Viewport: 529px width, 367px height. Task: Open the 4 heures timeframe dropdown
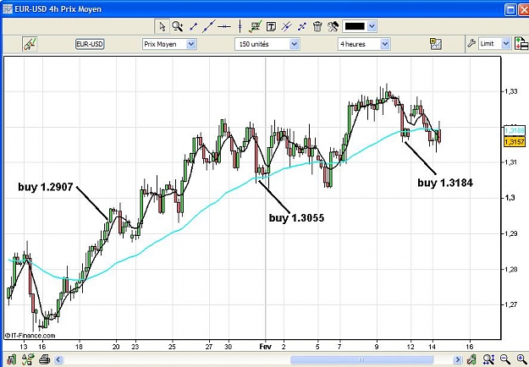click(364, 44)
